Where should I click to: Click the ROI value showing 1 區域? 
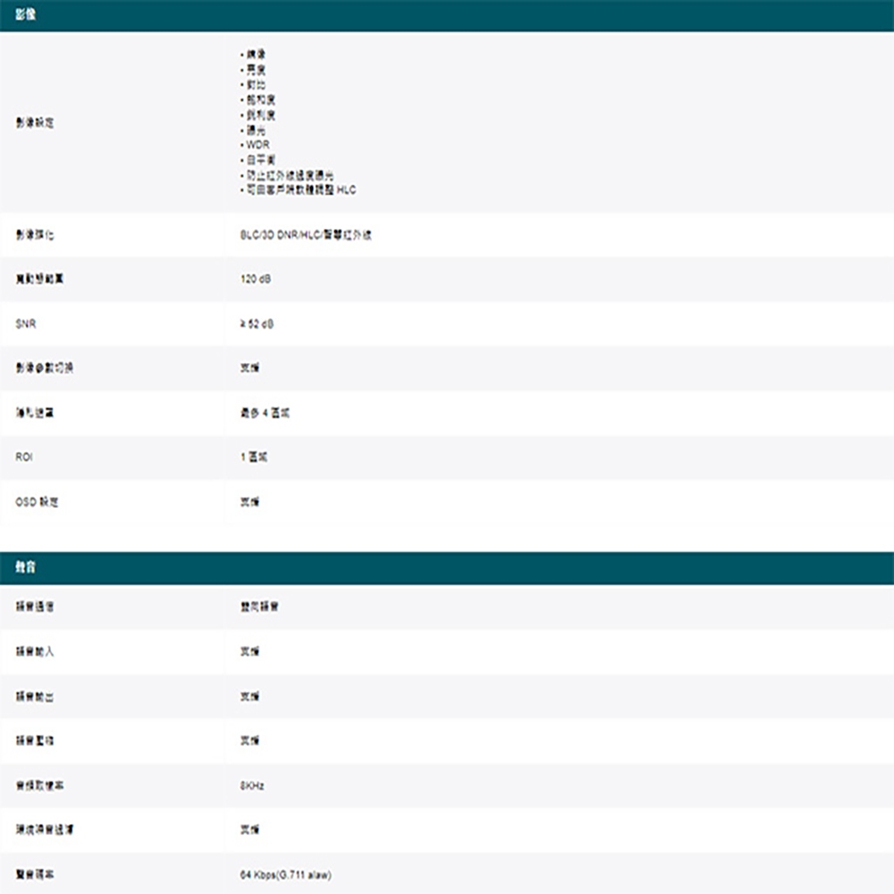pos(254,458)
